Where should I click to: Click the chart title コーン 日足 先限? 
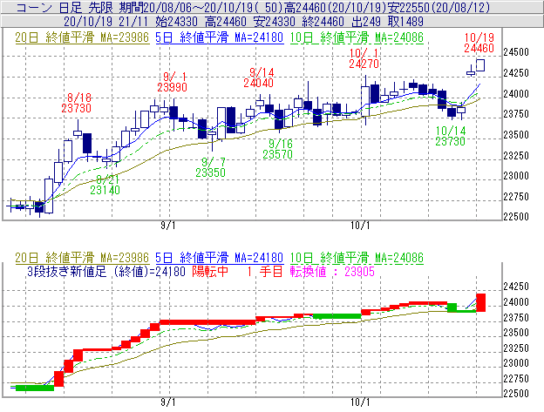(65, 7)
